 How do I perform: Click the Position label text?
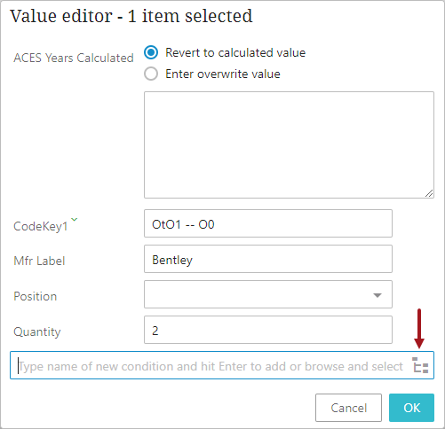pyautogui.click(x=35, y=296)
